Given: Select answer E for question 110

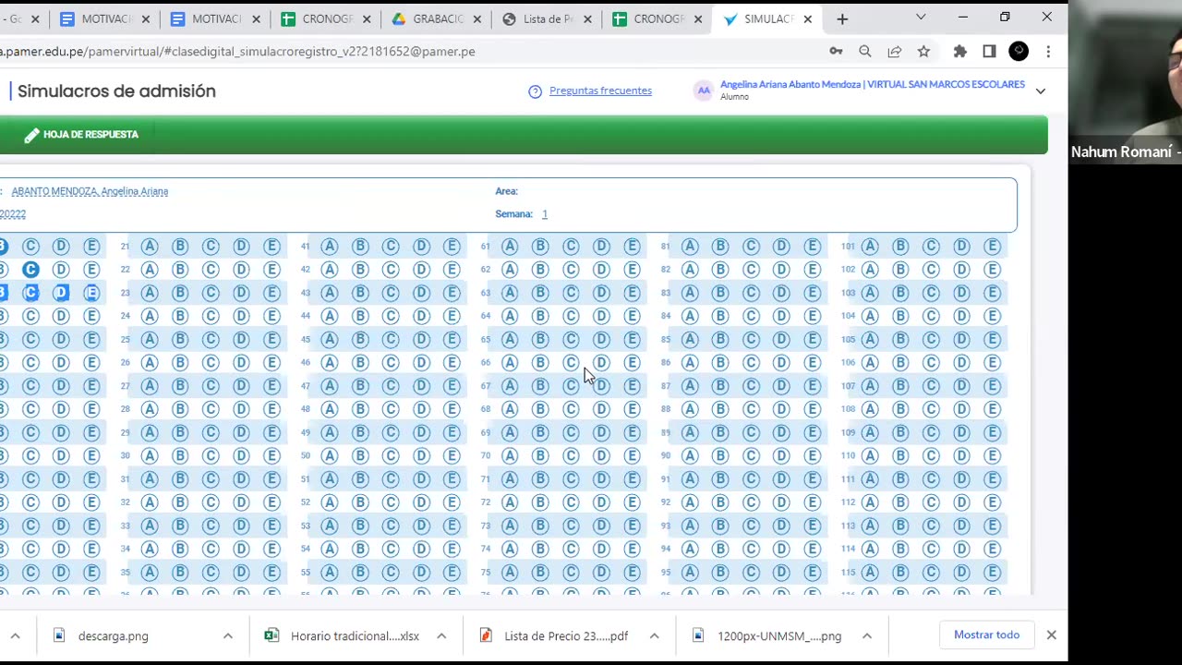Looking at the screenshot, I should (992, 455).
